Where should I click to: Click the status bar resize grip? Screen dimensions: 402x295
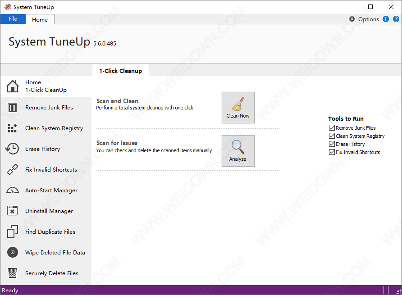point(398,291)
